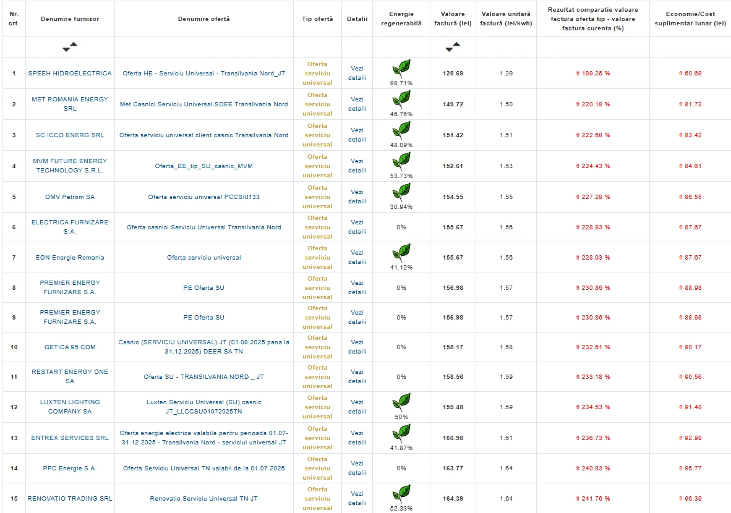Open offer Oferta_EE_tip_SU_casnic_MVM
Viewport: 731px width, 513px height.
point(203,166)
